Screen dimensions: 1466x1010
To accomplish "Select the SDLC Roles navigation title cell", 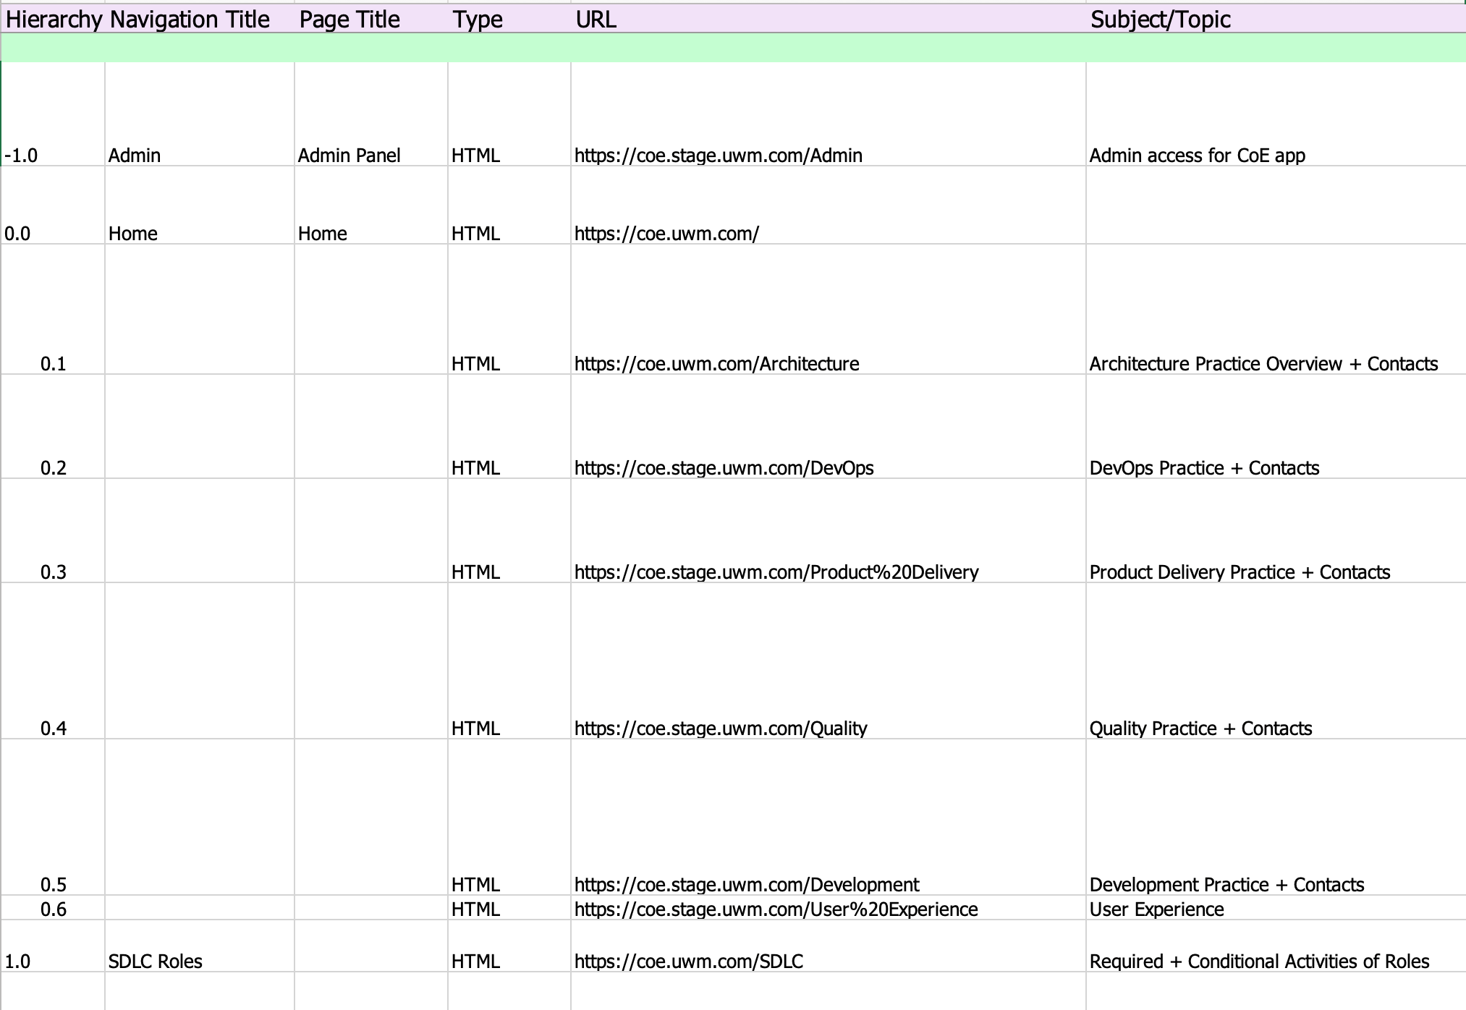I will (156, 962).
